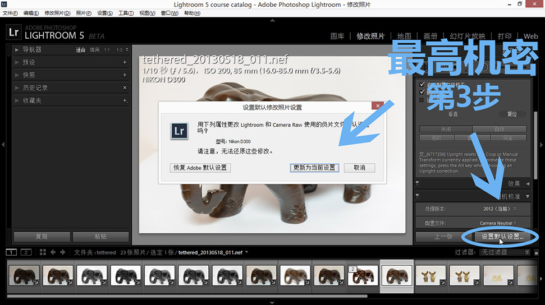Click the Lr logo in the identity plate
545x305 pixels.
click(13, 33)
